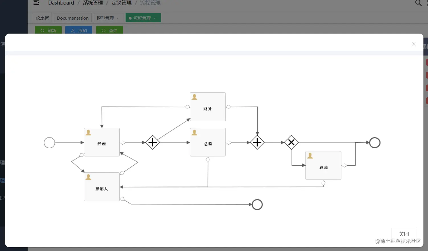This screenshot has height=251, width=428.
Task: Click the green 刷新 button
Action: (x=48, y=30)
